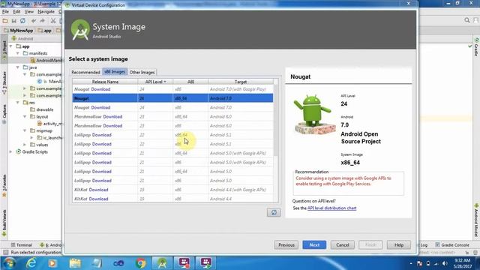Click the Target column header
Viewport: 480px width, 270px height.
click(x=241, y=82)
